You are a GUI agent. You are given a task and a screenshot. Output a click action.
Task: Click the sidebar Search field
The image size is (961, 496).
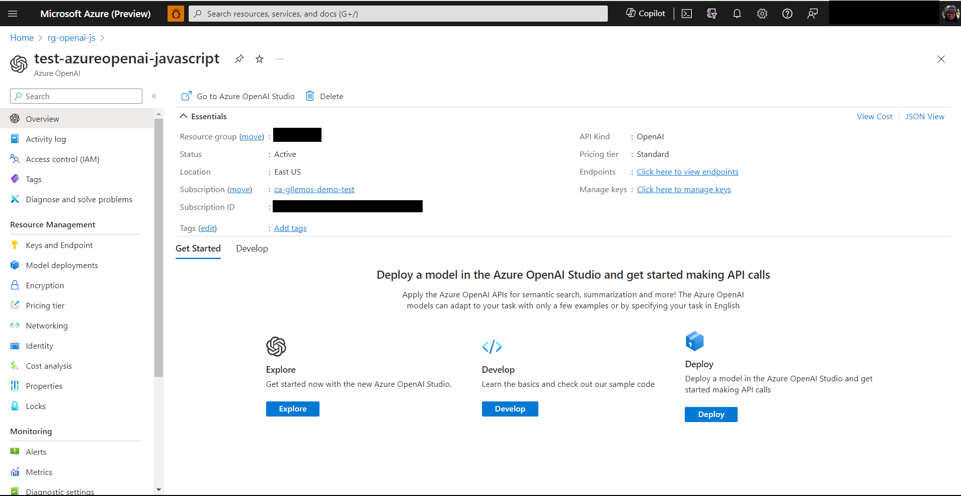tap(76, 96)
